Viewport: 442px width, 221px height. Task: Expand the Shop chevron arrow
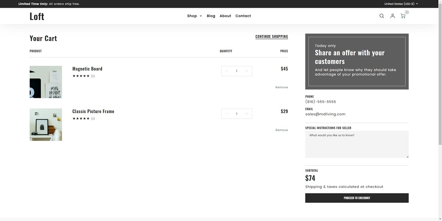pos(200,16)
